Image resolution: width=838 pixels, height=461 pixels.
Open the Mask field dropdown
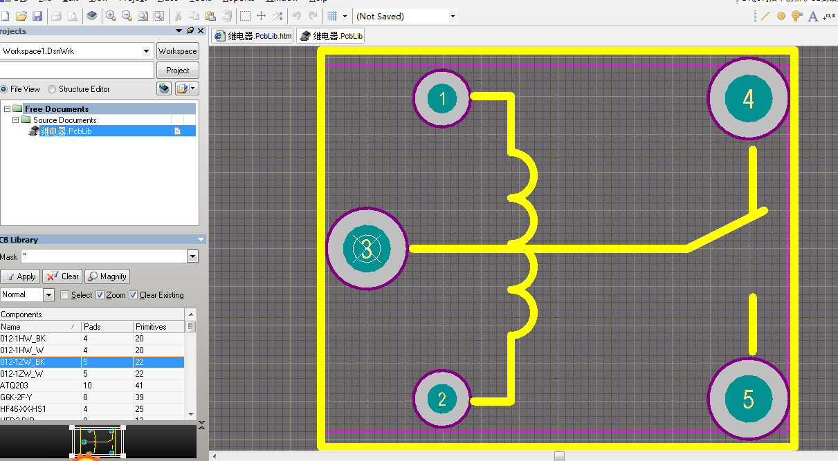click(x=192, y=256)
